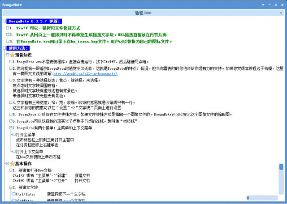
Task: Click the horizontal scrollbar thumb
Action: pyautogui.click(x=248, y=198)
